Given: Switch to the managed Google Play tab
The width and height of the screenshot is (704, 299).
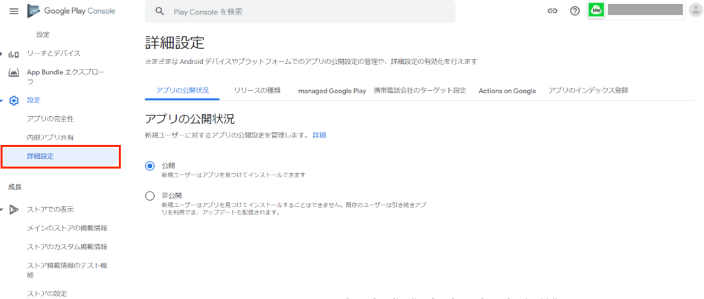Looking at the screenshot, I should click(331, 90).
